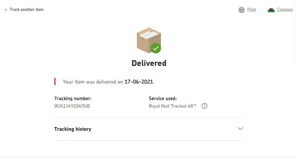Image resolution: width=296 pixels, height=158 pixels.
Task: Open the Print link
Action: (251, 10)
